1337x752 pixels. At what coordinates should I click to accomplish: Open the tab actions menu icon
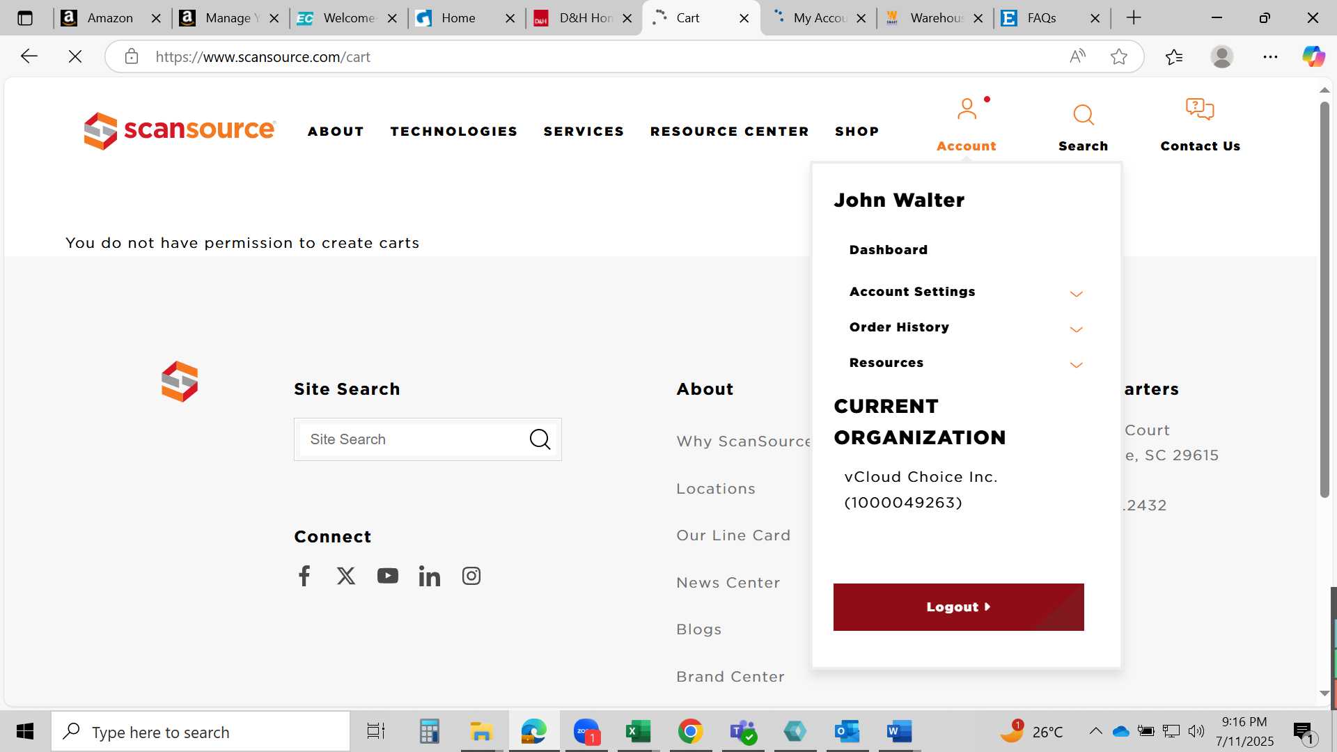(x=25, y=18)
